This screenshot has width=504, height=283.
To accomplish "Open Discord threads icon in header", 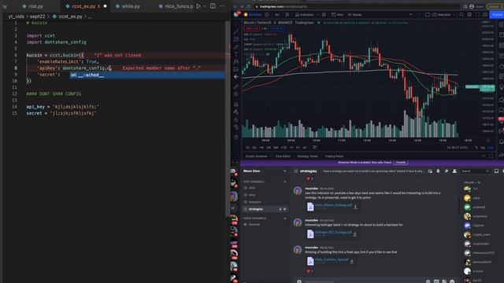I will point(430,171).
